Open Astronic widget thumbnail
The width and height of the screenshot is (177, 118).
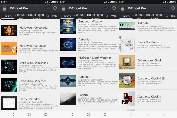click(68, 44)
